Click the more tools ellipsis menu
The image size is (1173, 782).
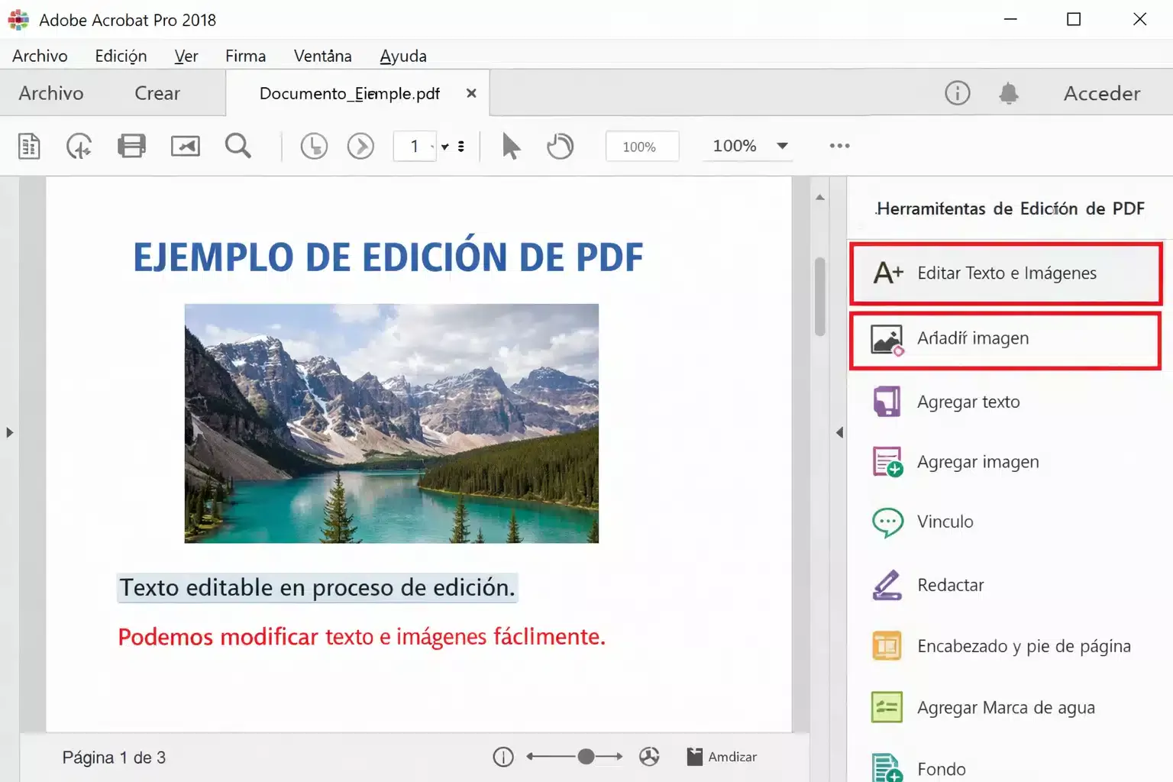[839, 146]
